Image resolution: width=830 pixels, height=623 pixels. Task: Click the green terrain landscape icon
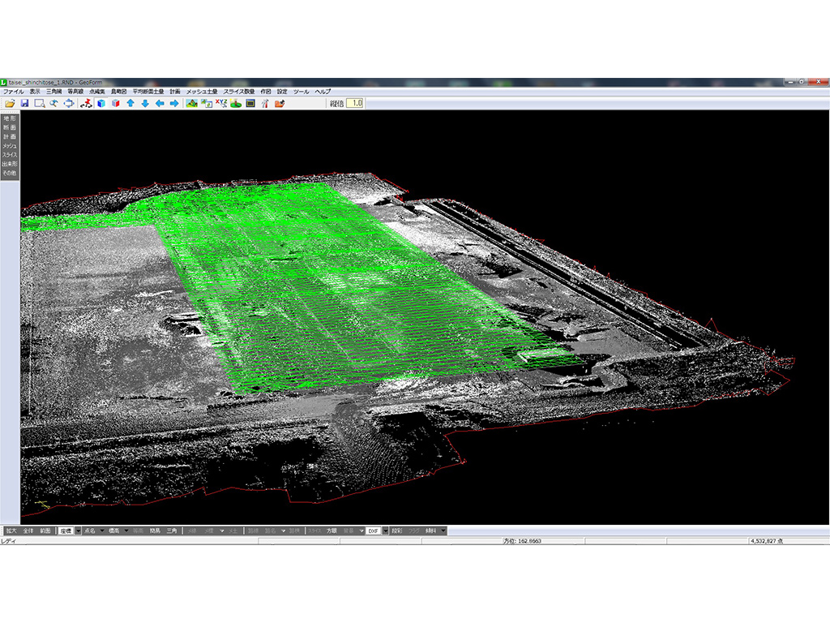[x=191, y=104]
